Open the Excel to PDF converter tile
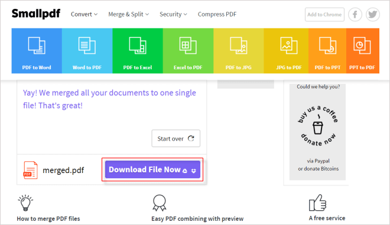 coord(188,51)
